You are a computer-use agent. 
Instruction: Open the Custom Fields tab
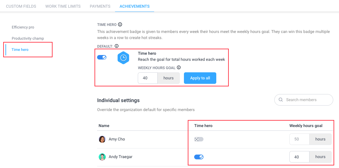point(21,6)
